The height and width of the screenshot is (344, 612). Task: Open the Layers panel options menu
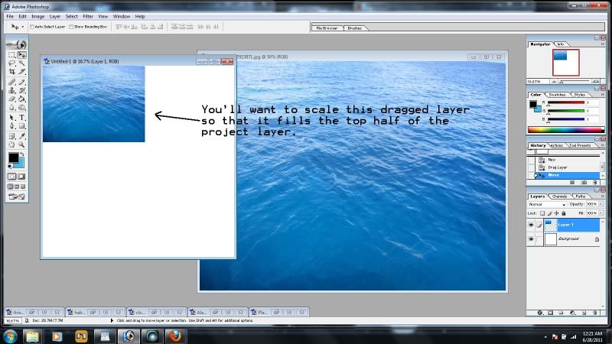pyautogui.click(x=603, y=196)
